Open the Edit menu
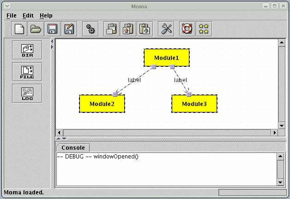The image size is (290, 199). point(28,16)
